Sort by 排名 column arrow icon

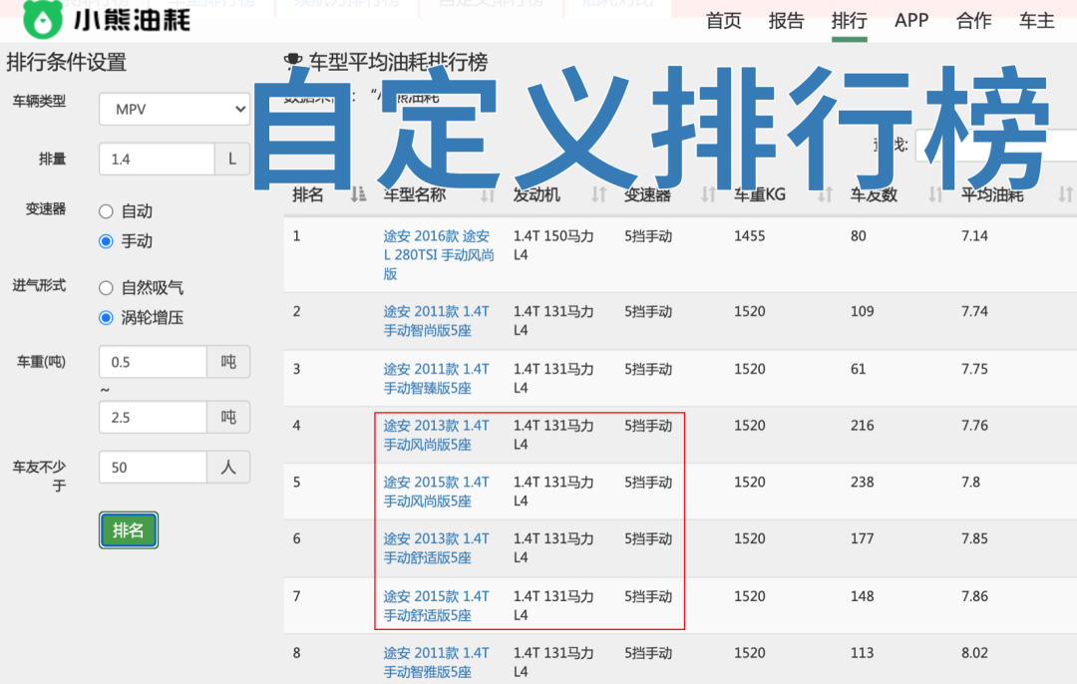(x=358, y=195)
